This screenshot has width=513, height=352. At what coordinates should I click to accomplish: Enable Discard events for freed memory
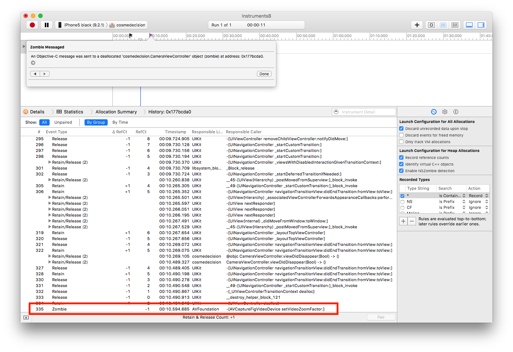coord(401,135)
